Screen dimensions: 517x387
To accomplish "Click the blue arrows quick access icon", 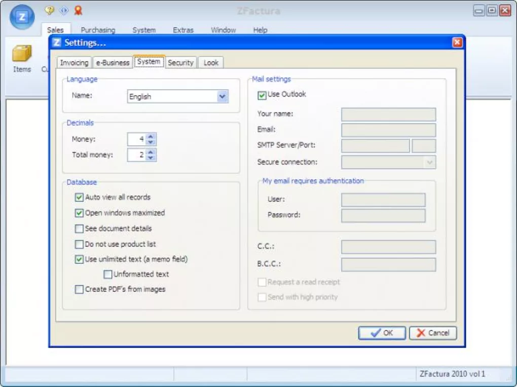I will (x=63, y=10).
